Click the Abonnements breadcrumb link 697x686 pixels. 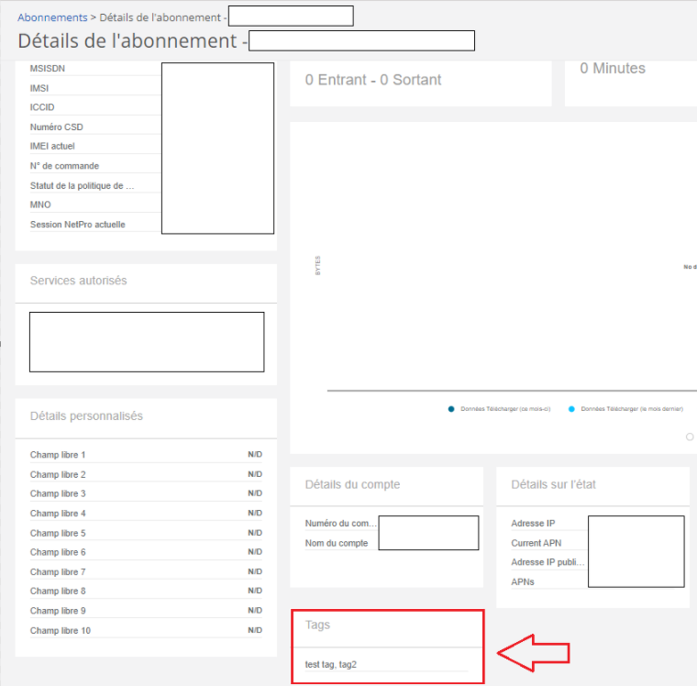(x=52, y=17)
